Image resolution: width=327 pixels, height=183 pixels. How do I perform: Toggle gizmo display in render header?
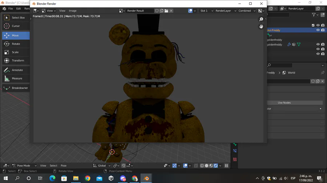(x=190, y=11)
